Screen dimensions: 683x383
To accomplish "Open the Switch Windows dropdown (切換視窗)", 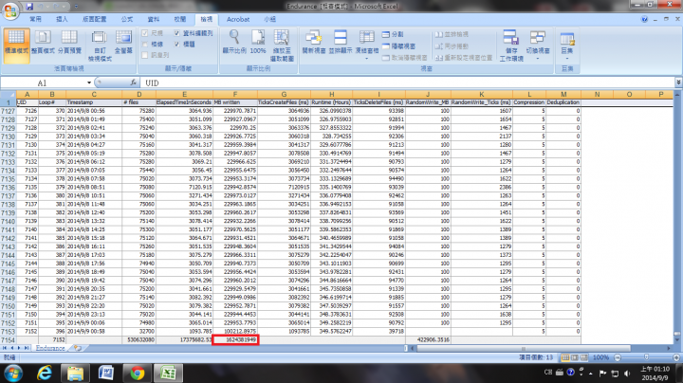I will pos(538,46).
